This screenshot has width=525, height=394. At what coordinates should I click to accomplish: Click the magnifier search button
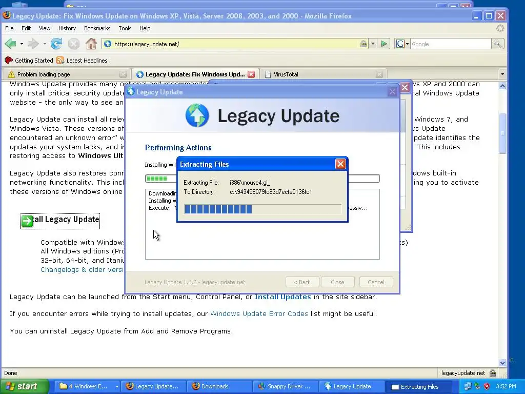tap(497, 44)
